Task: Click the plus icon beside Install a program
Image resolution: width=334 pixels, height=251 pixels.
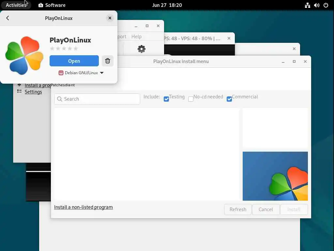Action: click(19, 85)
